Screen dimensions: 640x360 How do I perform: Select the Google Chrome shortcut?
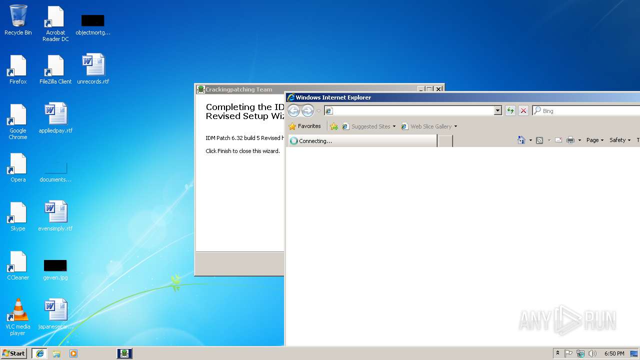click(x=18, y=122)
